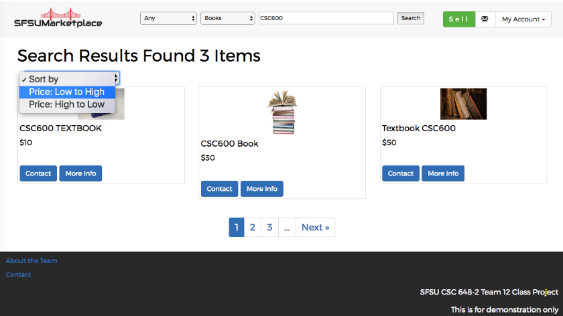Click the Search button
563x316 pixels.
point(411,18)
